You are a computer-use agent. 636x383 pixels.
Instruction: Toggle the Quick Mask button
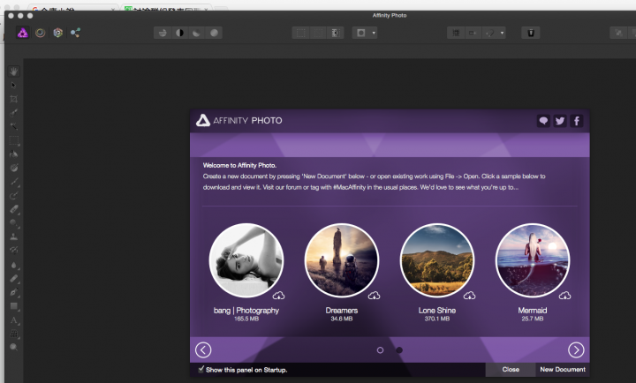point(361,33)
